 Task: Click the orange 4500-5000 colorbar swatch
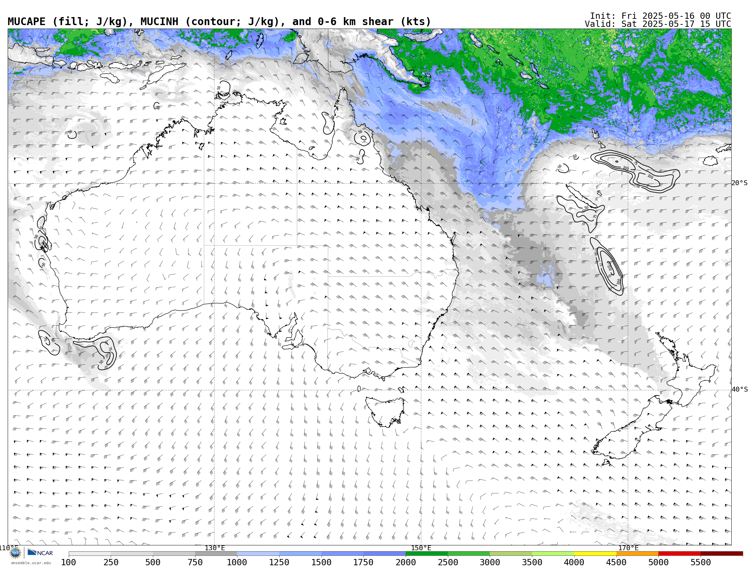coord(637,554)
